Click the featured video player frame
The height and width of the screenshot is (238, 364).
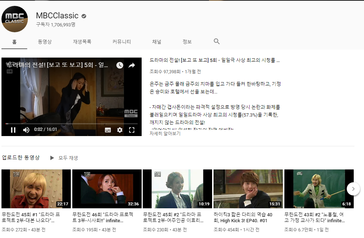click(x=72, y=97)
